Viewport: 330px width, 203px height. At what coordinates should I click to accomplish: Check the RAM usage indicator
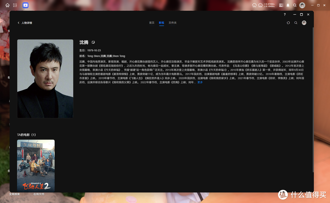click(260, 5)
